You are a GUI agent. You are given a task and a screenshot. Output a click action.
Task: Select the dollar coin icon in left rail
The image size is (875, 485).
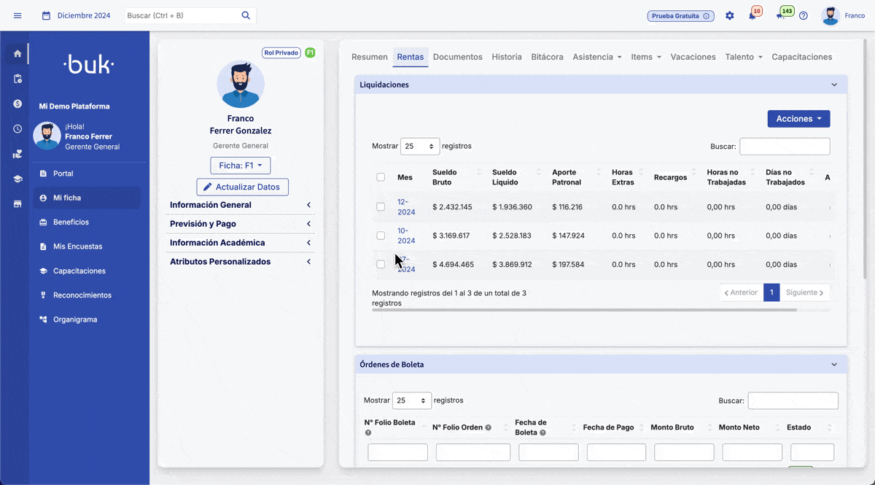click(17, 104)
